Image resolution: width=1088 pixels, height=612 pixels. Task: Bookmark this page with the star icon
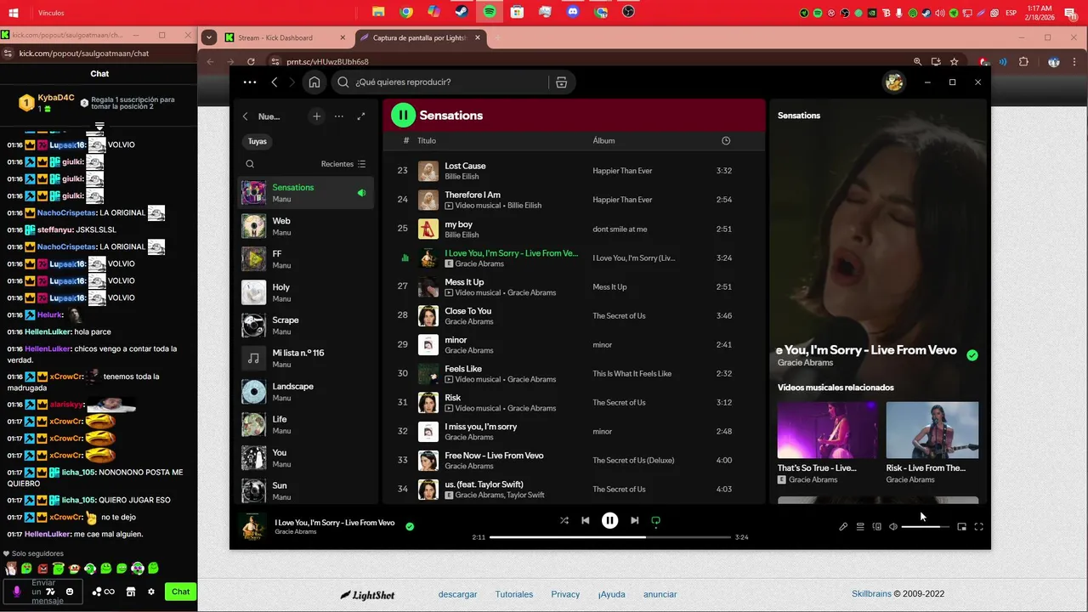[x=955, y=62]
